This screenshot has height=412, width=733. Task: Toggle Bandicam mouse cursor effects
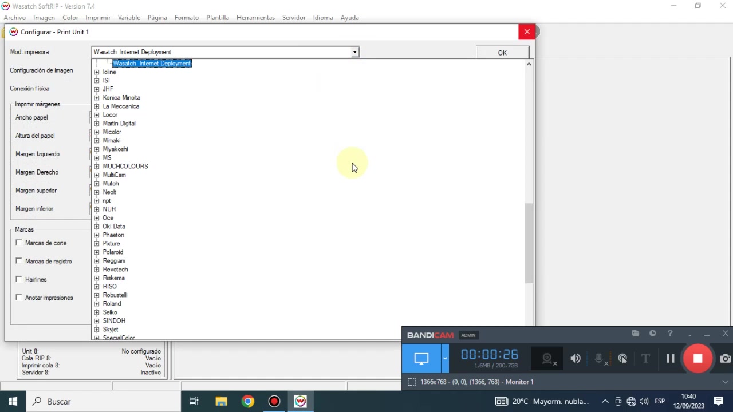(622, 359)
